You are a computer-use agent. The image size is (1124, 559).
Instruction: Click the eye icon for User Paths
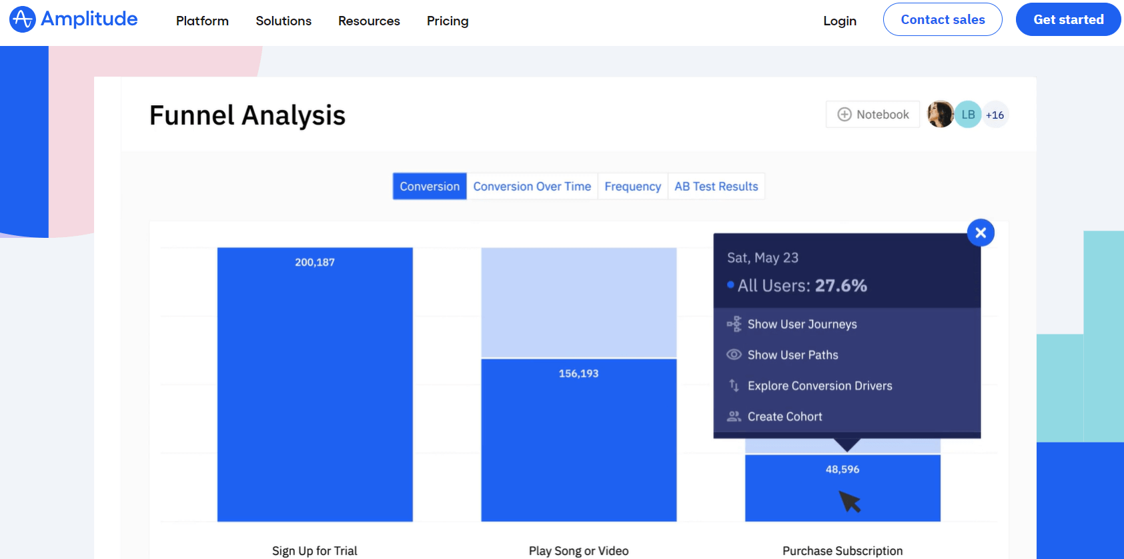[734, 354]
